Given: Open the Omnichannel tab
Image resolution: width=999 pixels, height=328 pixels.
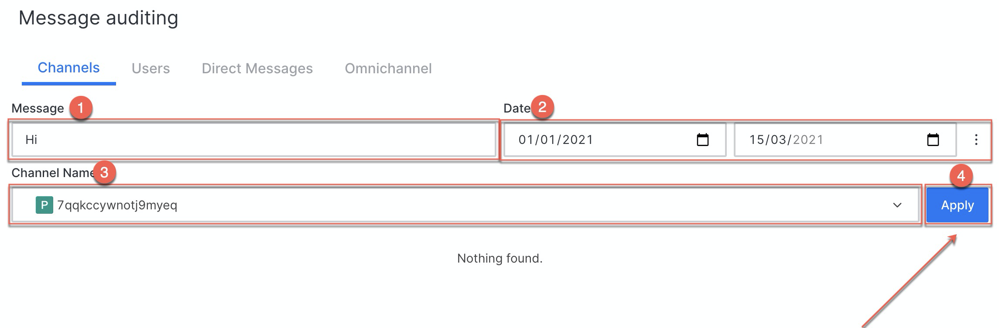Looking at the screenshot, I should (388, 68).
